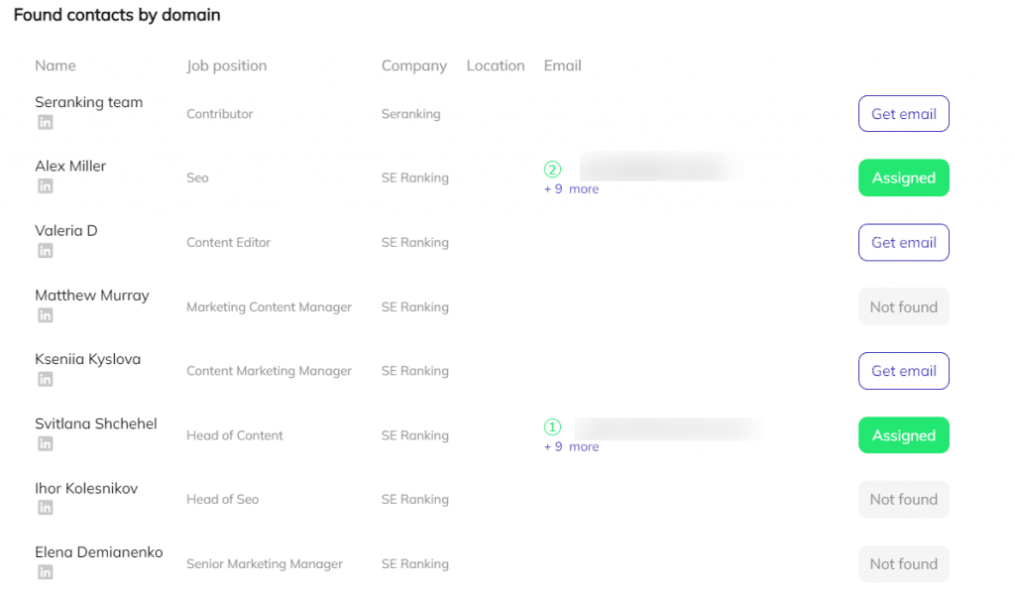Click the email count badge for Alex Miller

point(552,170)
